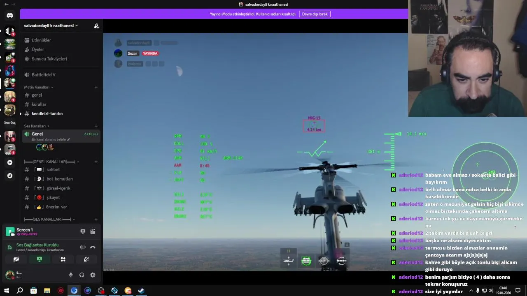Open the explore servers compass icon
Image resolution: width=527 pixels, height=296 pixels.
tap(10, 176)
